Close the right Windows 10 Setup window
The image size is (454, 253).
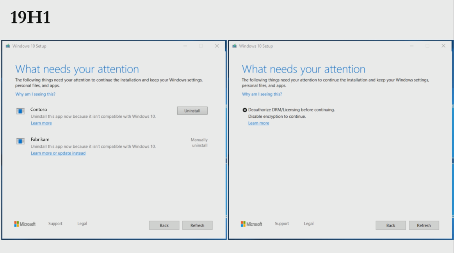pos(443,46)
